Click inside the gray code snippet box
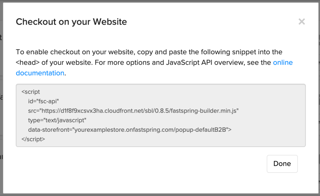The image size is (320, 196). (x=161, y=115)
